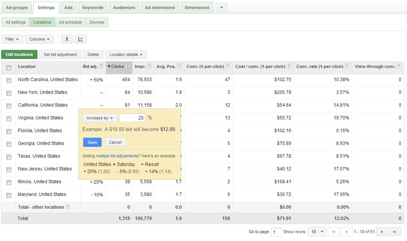The image size is (407, 241).
Task: Switch to the Dimensions tab
Action: [x=197, y=7]
